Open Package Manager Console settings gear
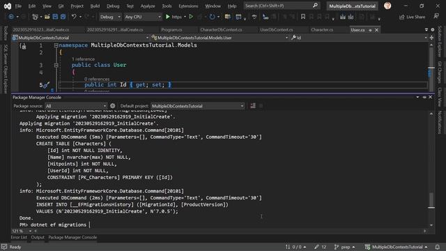The width and height of the screenshot is (446, 251). pyautogui.click(x=113, y=106)
